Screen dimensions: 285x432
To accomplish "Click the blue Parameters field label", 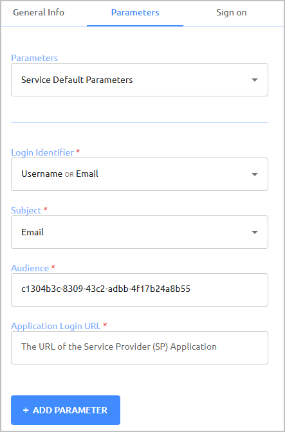I will click(35, 58).
